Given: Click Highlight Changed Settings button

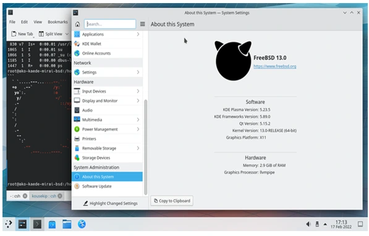Looking at the screenshot, I should click(x=110, y=203).
